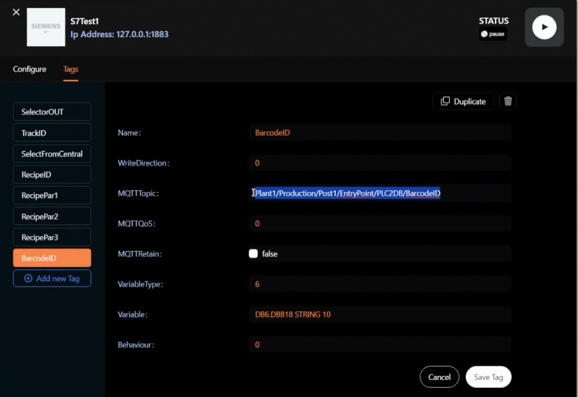Screen dimensions: 578x397
Task: Open the SelectFromCentral tag
Action: (52, 154)
